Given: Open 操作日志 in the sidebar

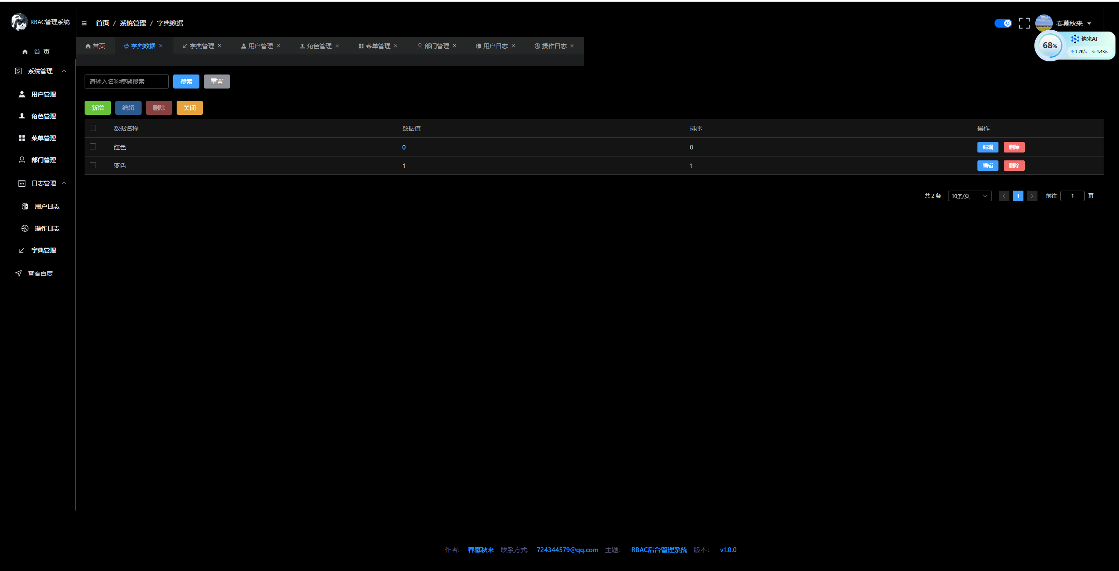Looking at the screenshot, I should click(x=46, y=228).
